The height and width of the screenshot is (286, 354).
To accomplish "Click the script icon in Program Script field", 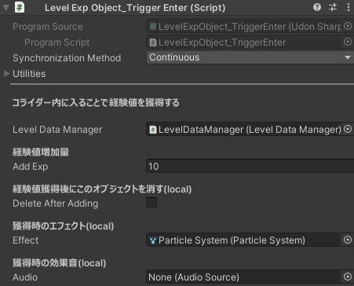I will coord(153,42).
